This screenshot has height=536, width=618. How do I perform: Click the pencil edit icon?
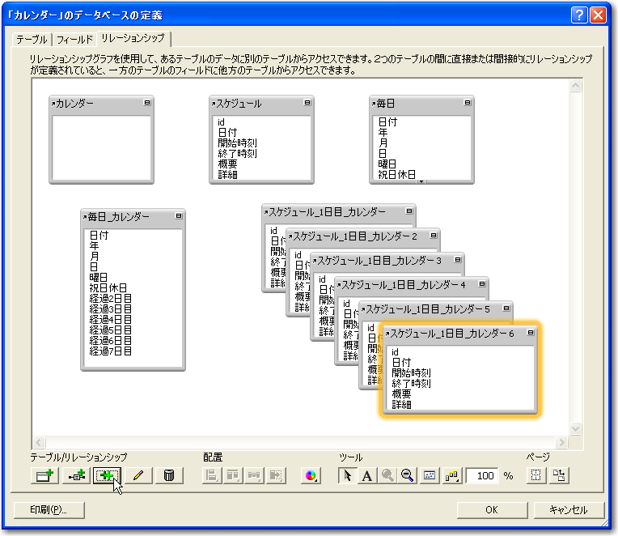138,476
